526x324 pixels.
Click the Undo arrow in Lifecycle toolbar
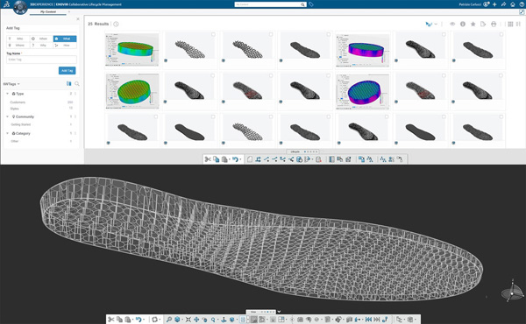tap(235, 159)
